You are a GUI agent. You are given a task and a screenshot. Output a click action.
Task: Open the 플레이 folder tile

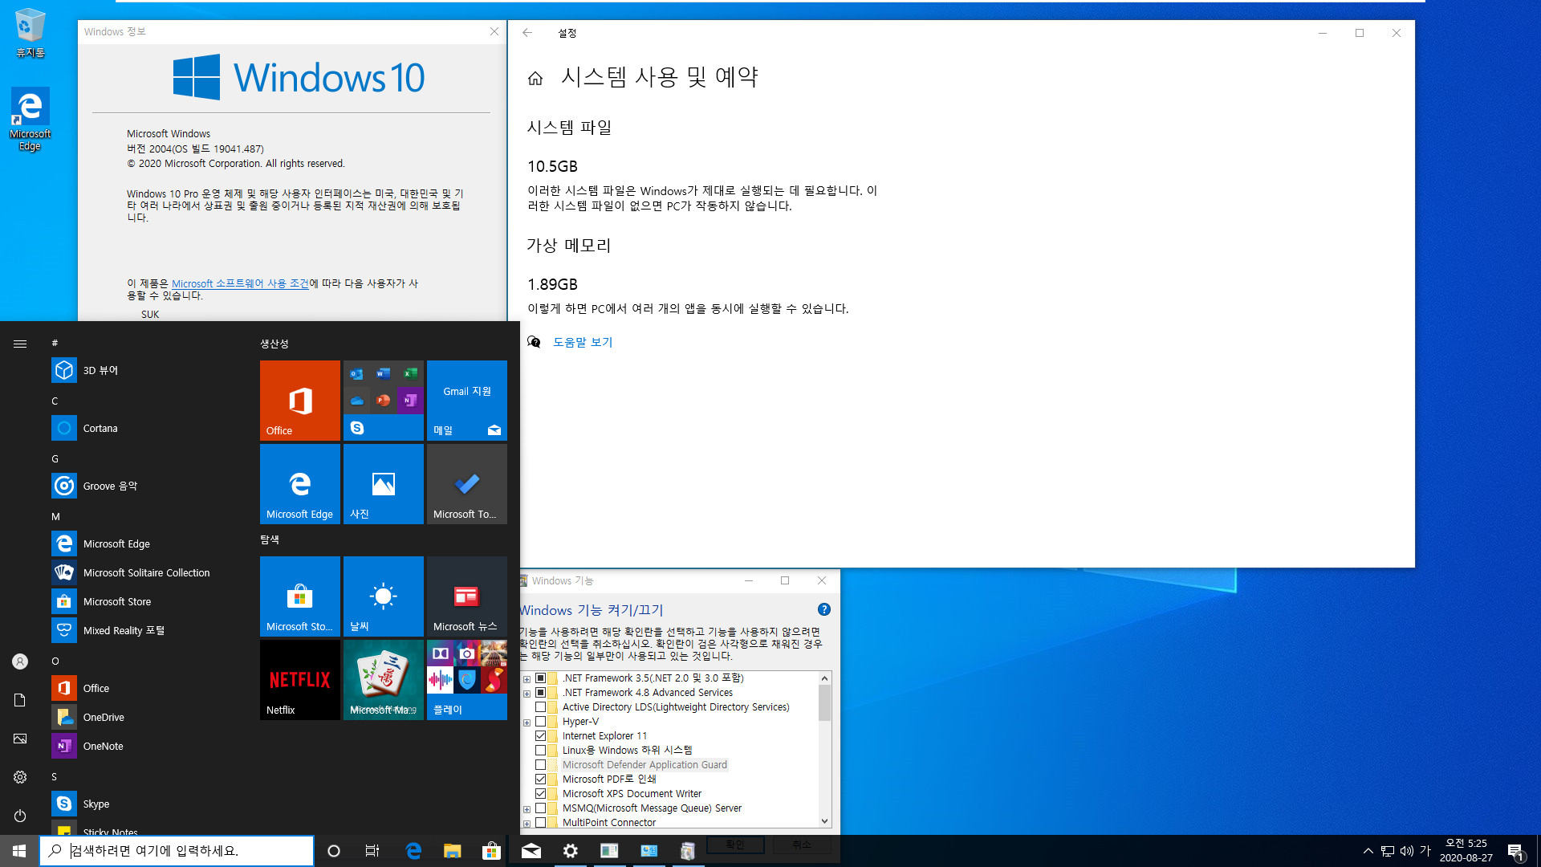coord(467,680)
